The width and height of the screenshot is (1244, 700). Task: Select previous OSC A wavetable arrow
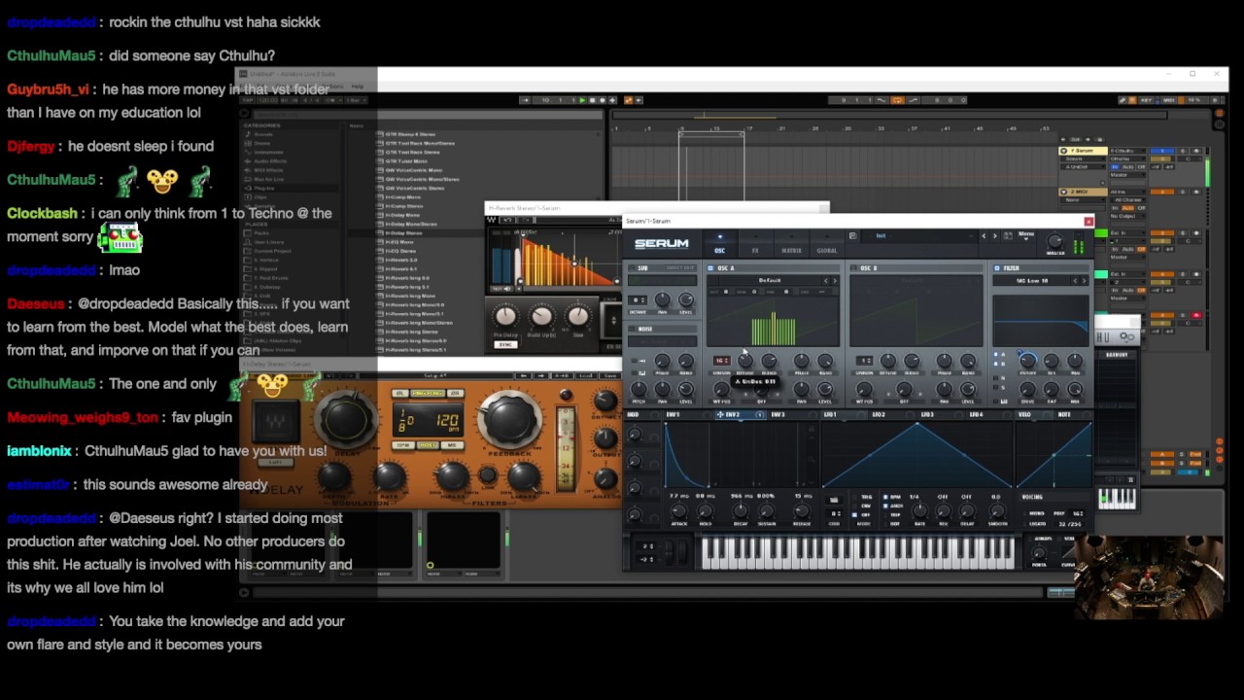(x=826, y=280)
